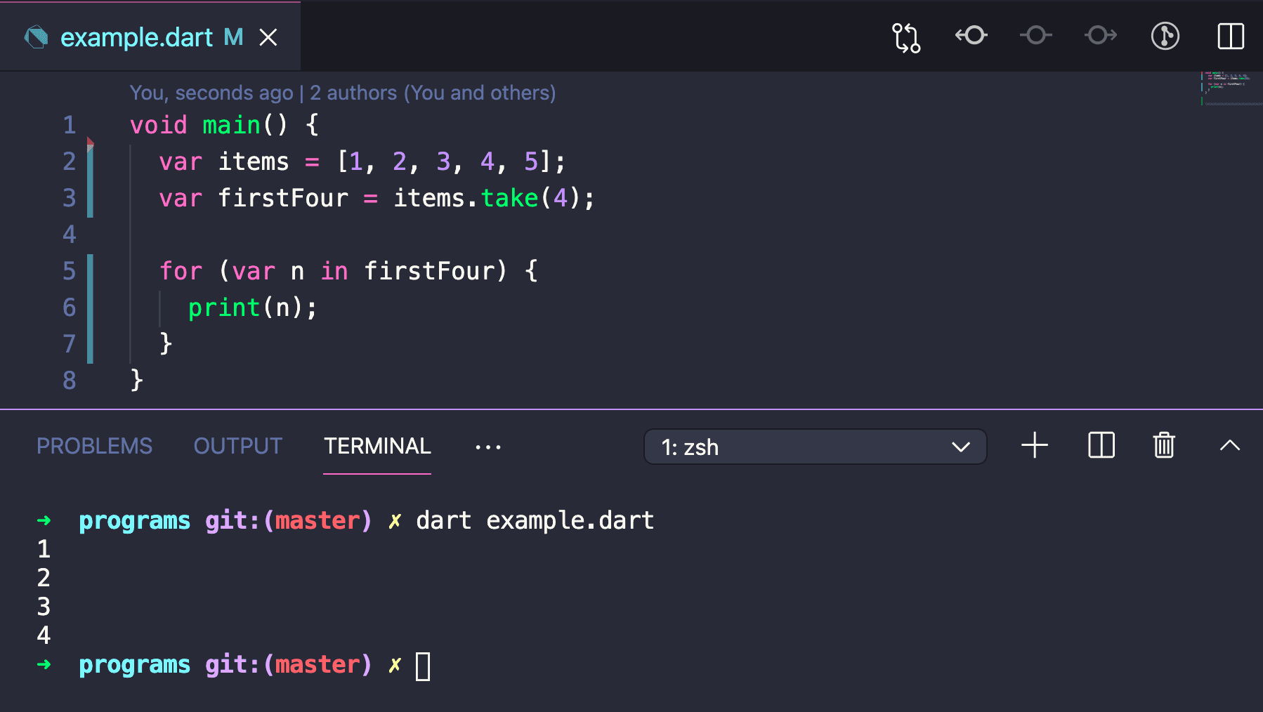Screen dimensions: 1263x712
Task: Select the Dart logo in the editor tab
Action: pos(35,37)
